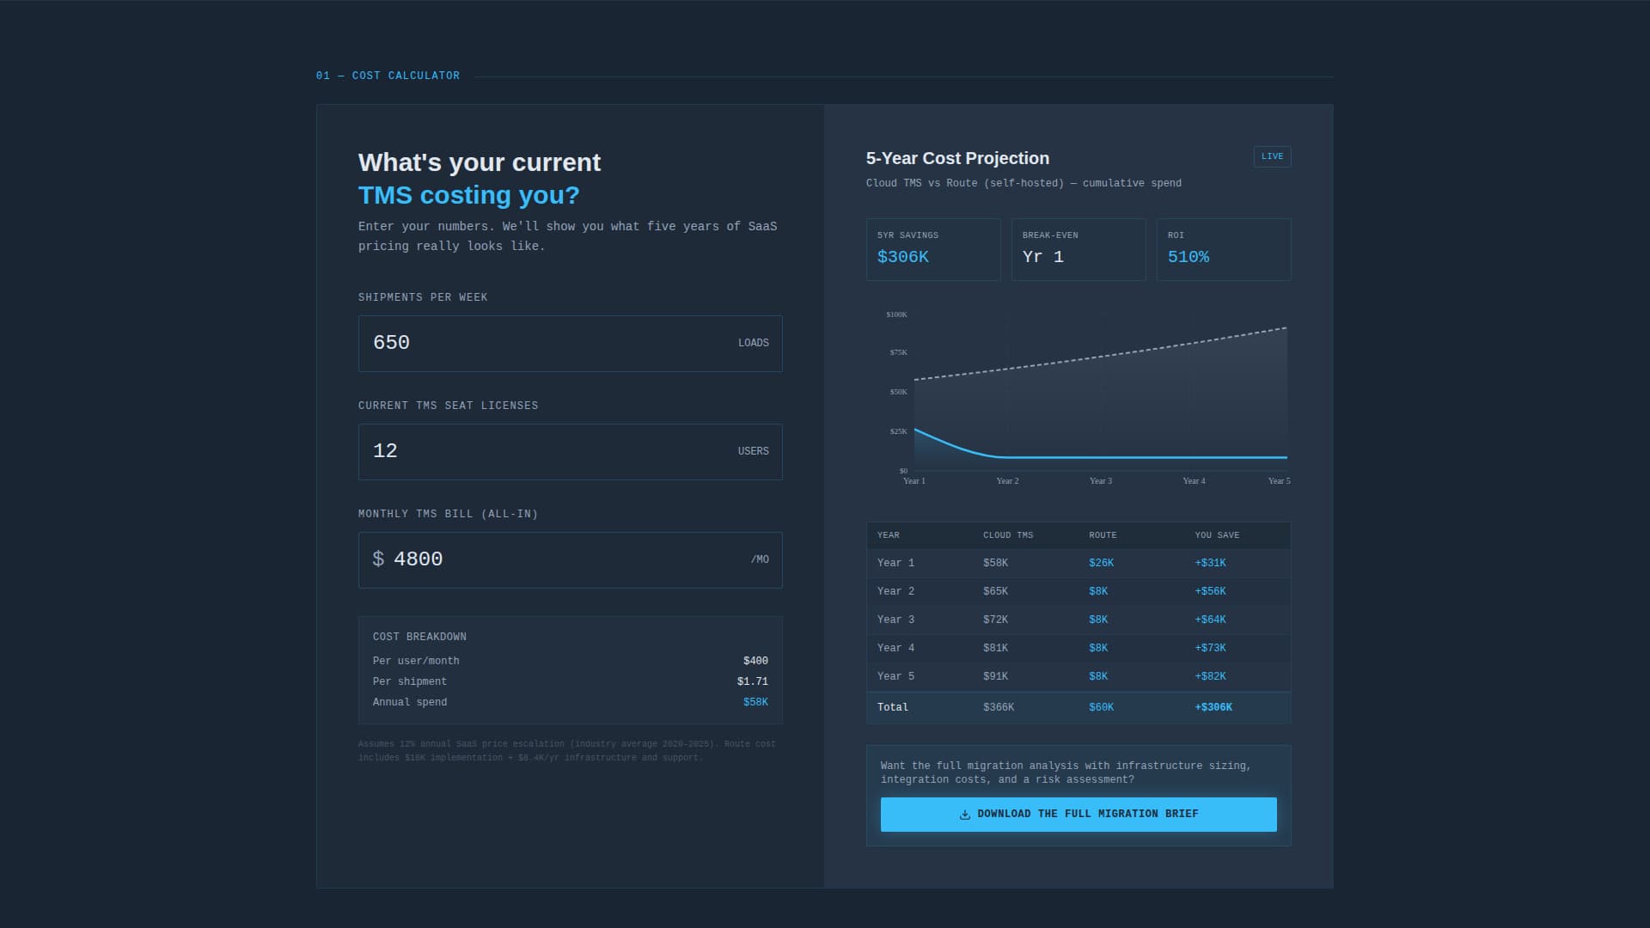This screenshot has width=1650, height=928.
Task: Download the full migration brief
Action: [x=1079, y=815]
